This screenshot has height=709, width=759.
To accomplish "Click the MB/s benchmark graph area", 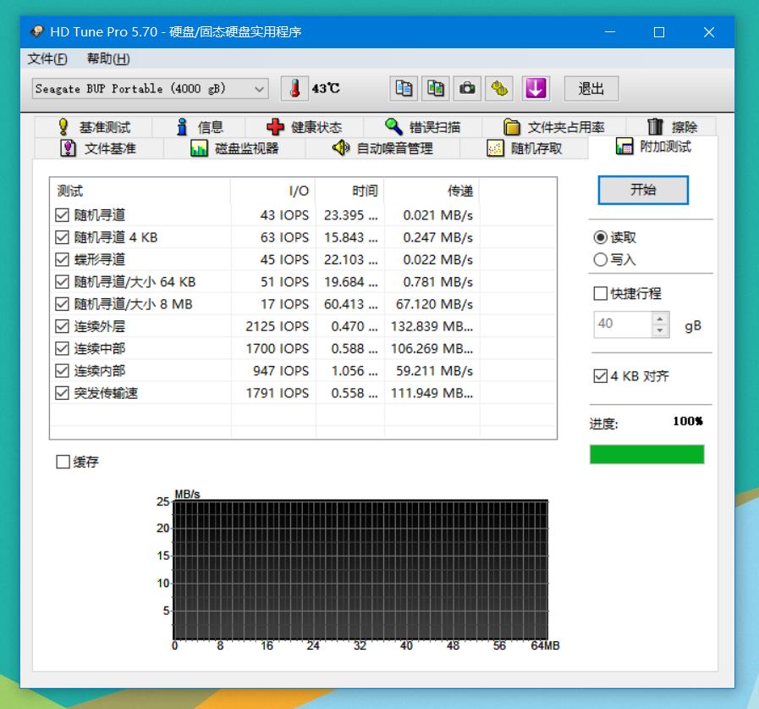I will 360,569.
